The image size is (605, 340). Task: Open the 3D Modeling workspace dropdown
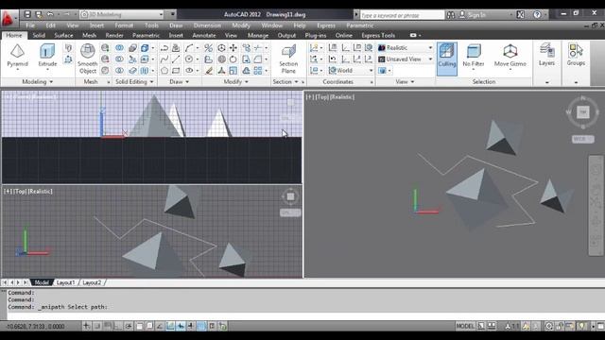coord(122,15)
